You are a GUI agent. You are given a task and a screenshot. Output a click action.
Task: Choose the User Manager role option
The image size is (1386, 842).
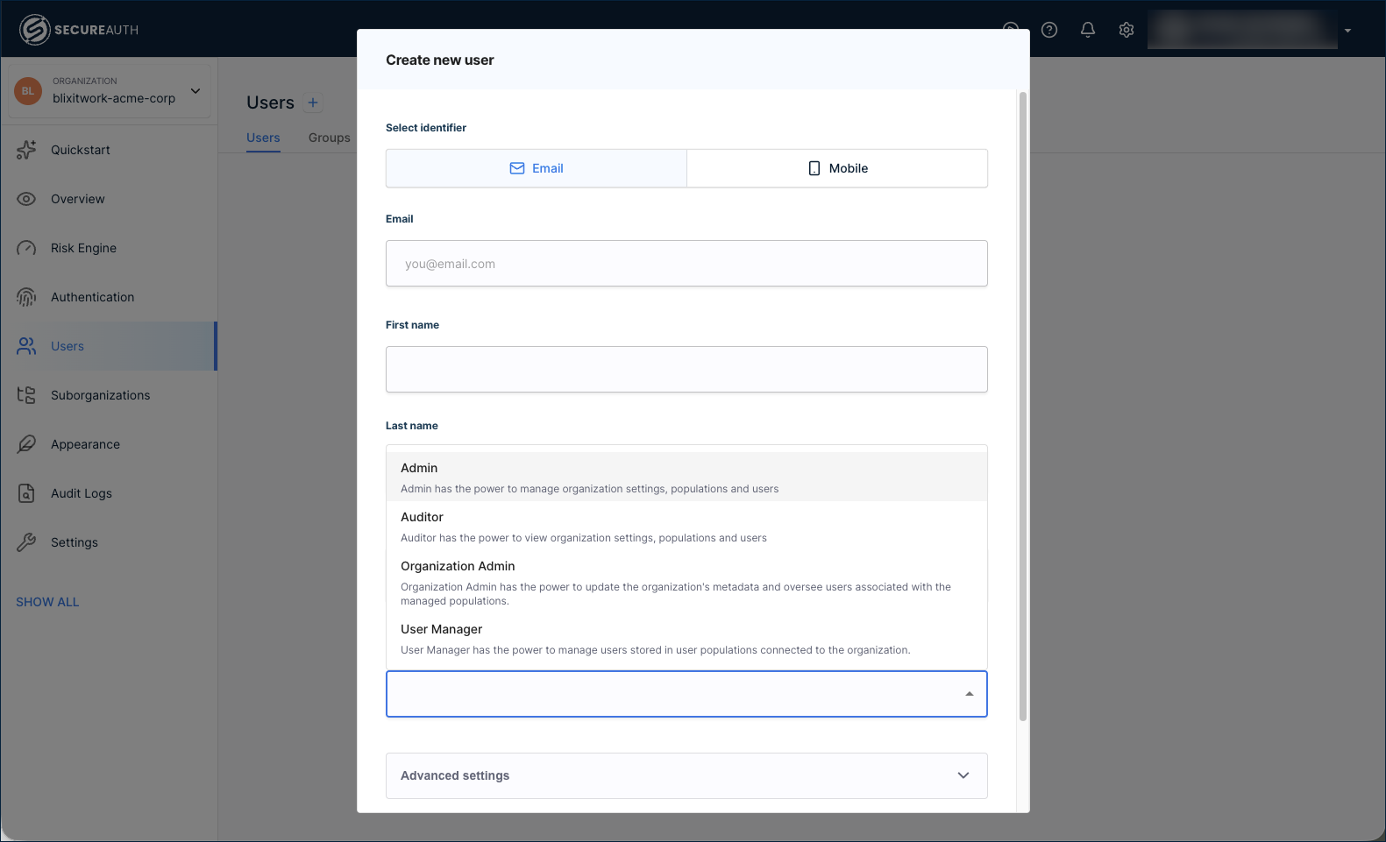[x=686, y=638]
